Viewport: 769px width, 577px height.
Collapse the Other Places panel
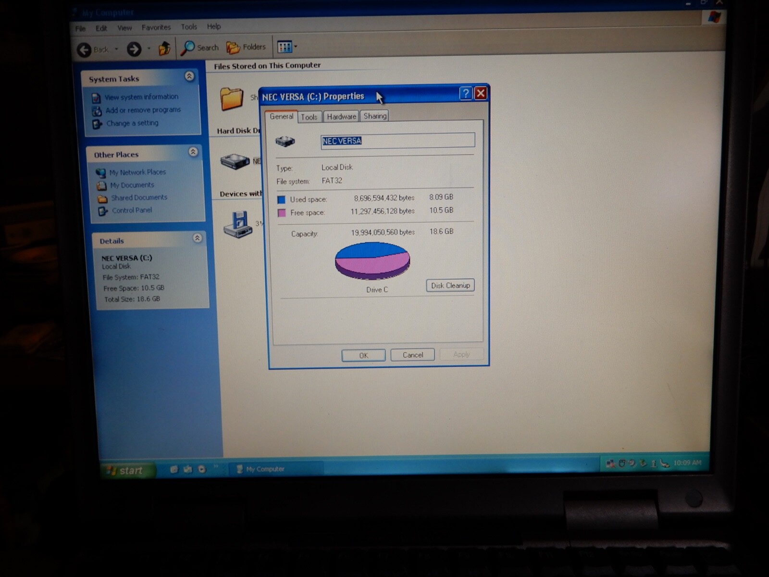point(193,152)
